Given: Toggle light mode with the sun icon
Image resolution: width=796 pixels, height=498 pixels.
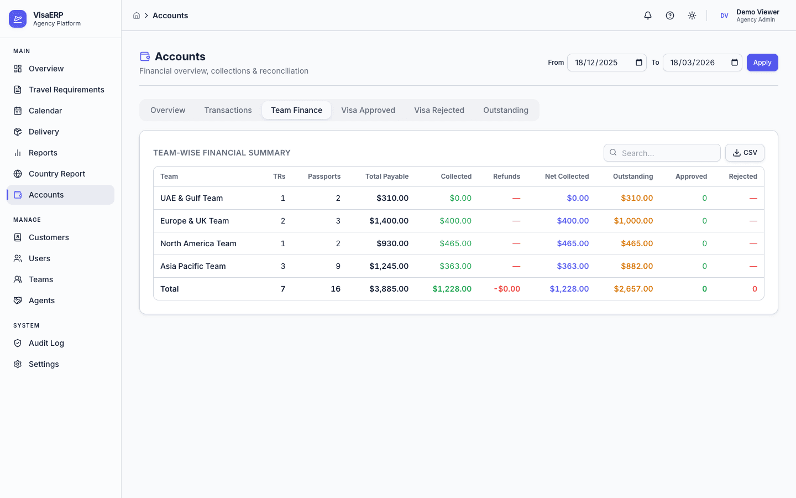Looking at the screenshot, I should (x=692, y=15).
